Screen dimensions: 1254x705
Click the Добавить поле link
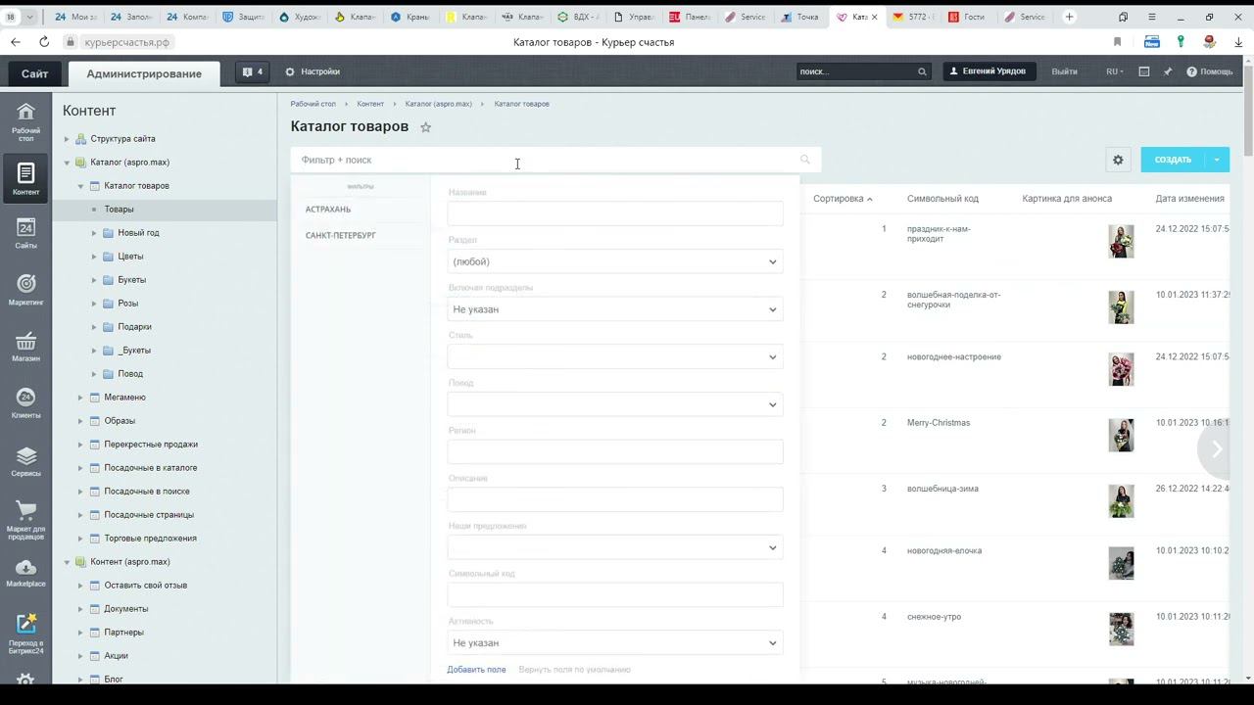[x=476, y=670]
